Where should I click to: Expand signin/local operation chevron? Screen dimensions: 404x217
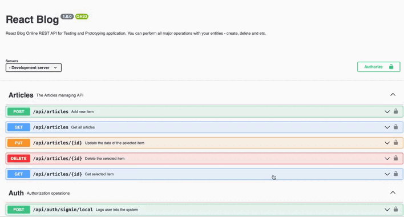tap(387, 210)
